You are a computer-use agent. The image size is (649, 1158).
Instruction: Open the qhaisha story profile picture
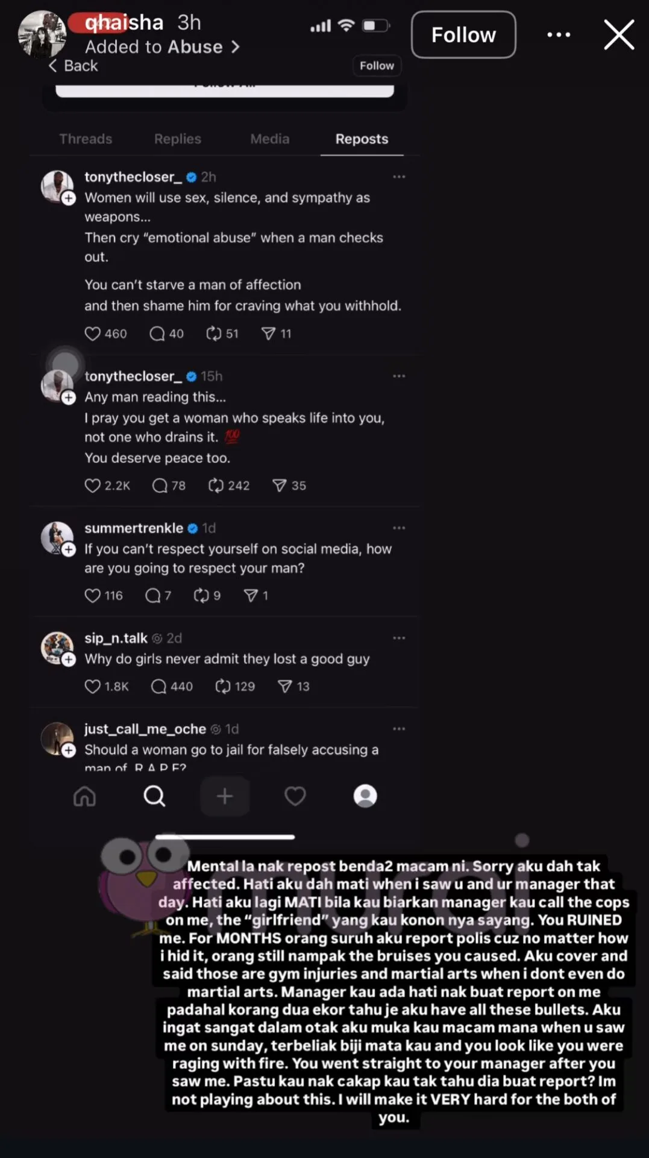pos(41,34)
